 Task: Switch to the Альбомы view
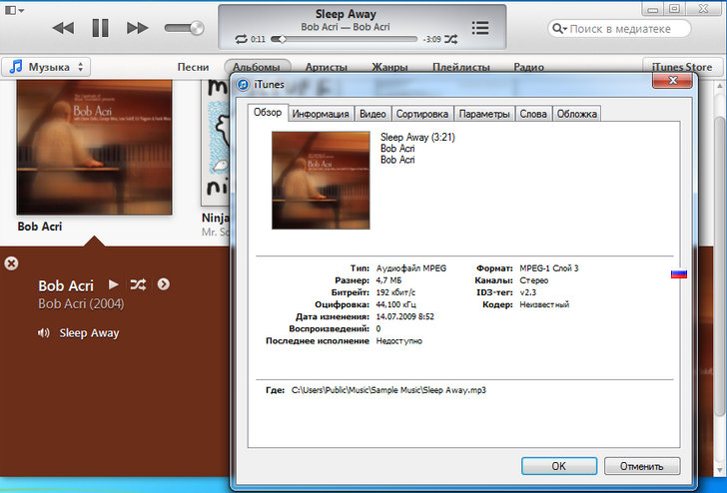tap(257, 67)
